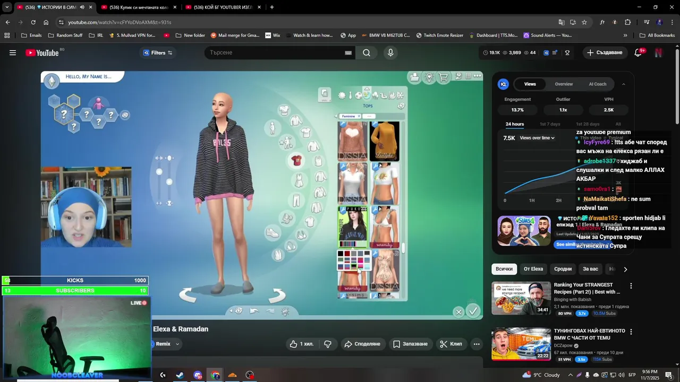Expand the All Bookmarks folder
This screenshot has width=680, height=382.
657,36
